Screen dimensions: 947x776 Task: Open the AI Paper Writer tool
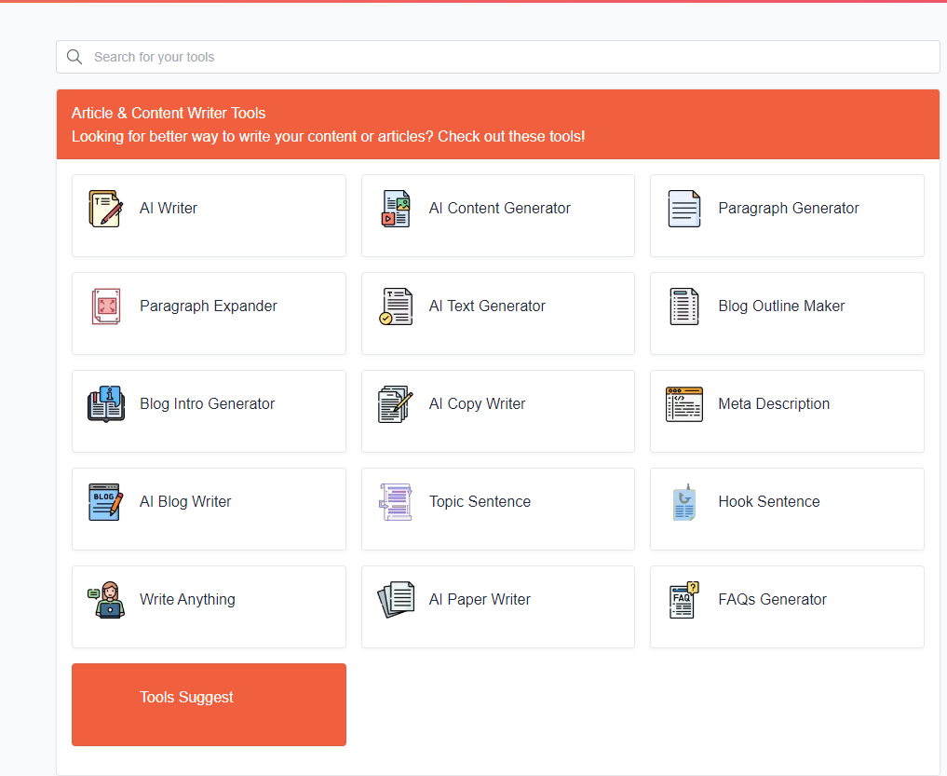click(x=480, y=600)
